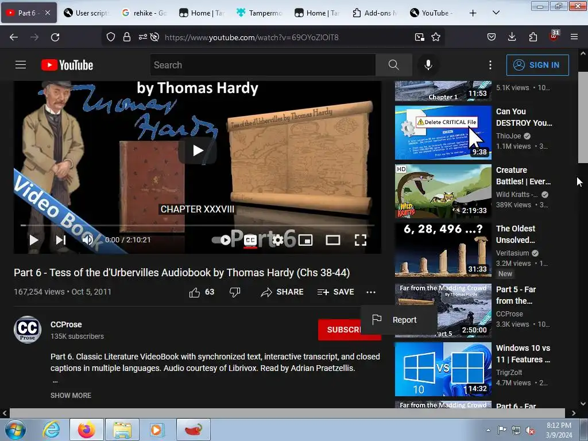Open Windows 10 vs 11 video title
This screenshot has width=588, height=441.
[x=523, y=354]
